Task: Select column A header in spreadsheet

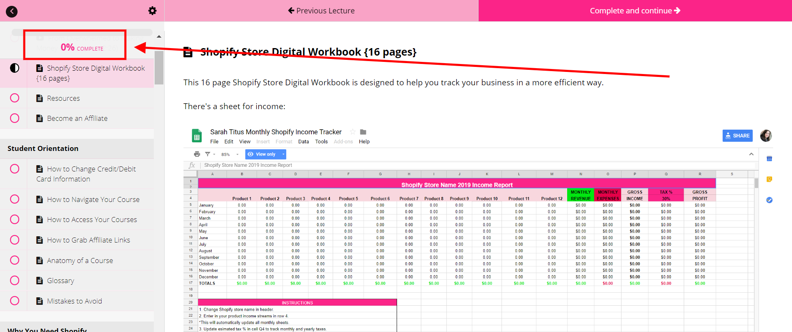Action: coord(212,174)
